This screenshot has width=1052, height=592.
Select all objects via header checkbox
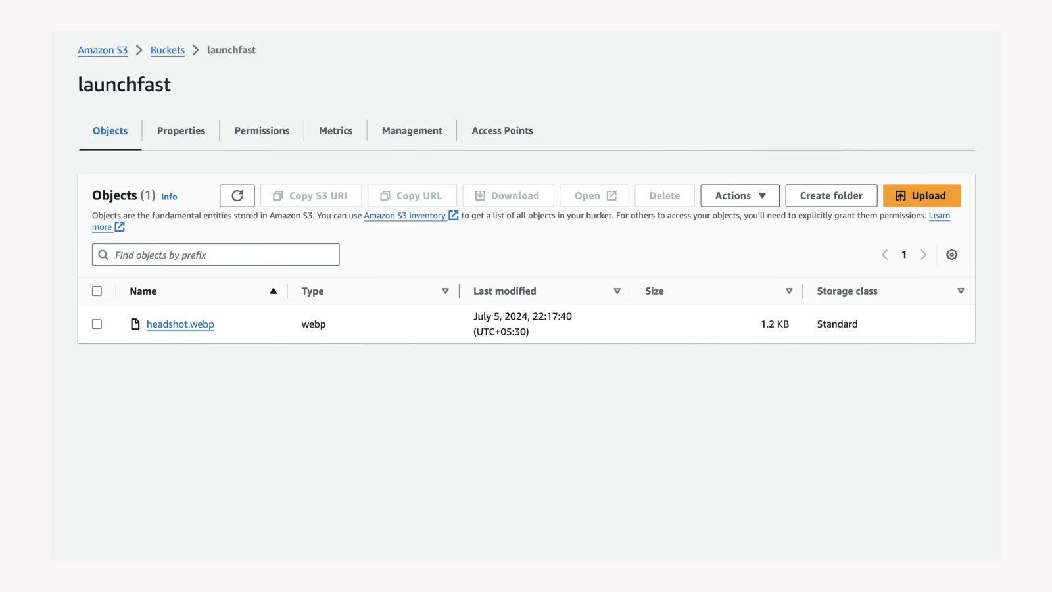[97, 291]
